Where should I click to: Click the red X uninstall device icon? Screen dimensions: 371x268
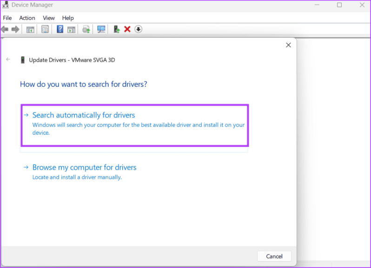pyautogui.click(x=127, y=29)
